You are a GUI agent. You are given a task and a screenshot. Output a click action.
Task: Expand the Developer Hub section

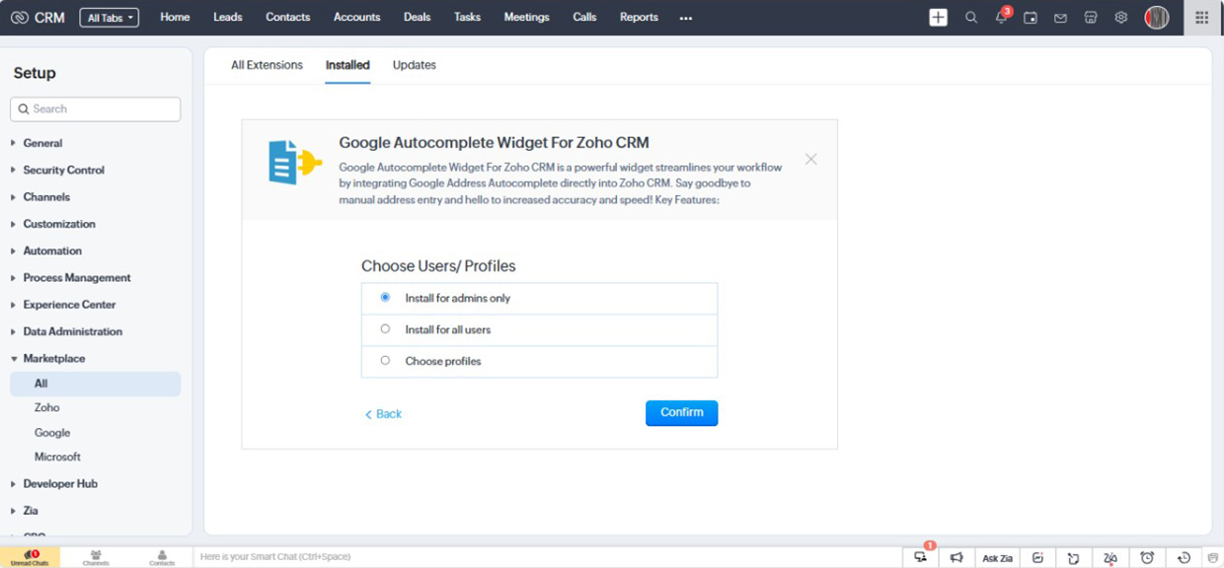pyautogui.click(x=59, y=484)
